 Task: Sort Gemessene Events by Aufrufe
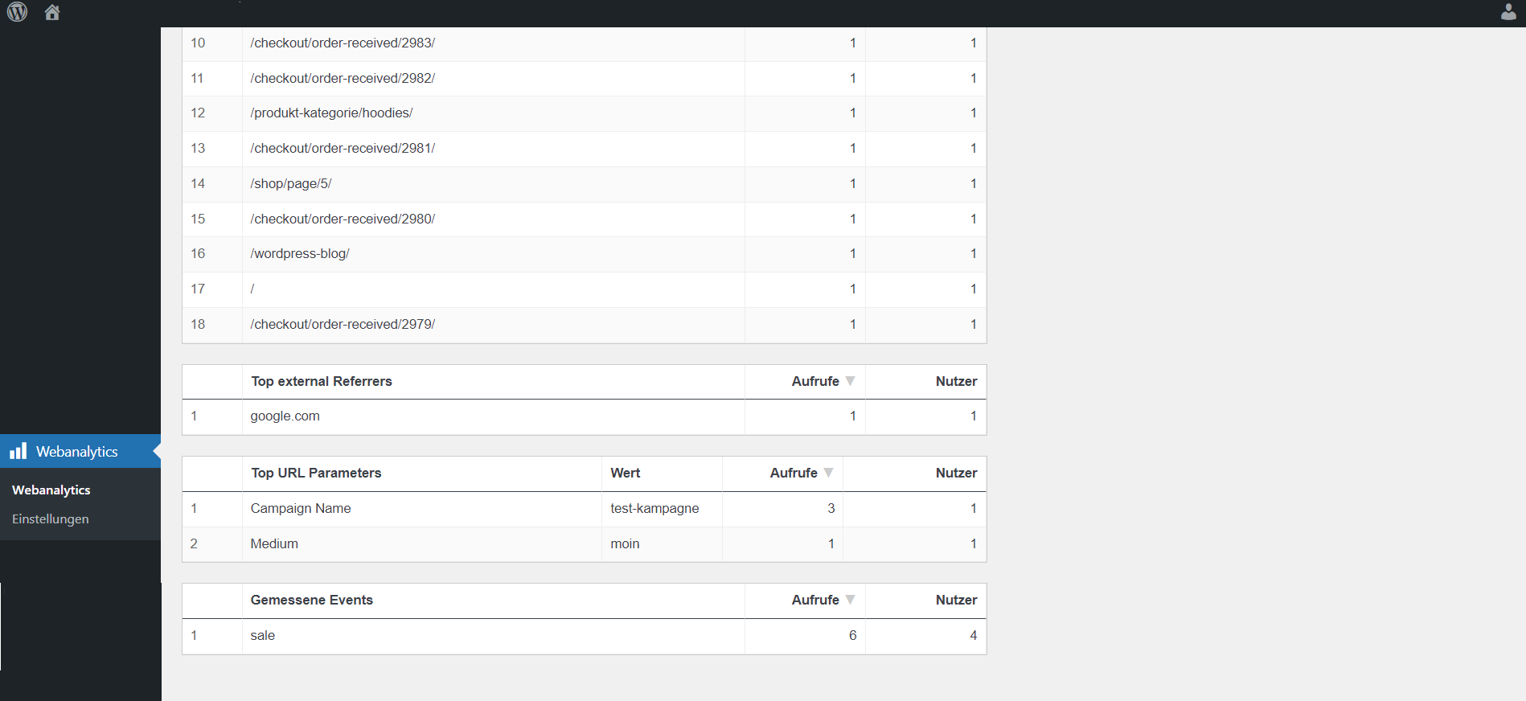[x=822, y=600]
